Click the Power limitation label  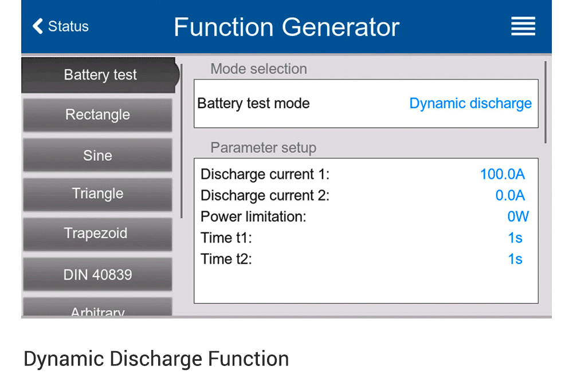253,216
